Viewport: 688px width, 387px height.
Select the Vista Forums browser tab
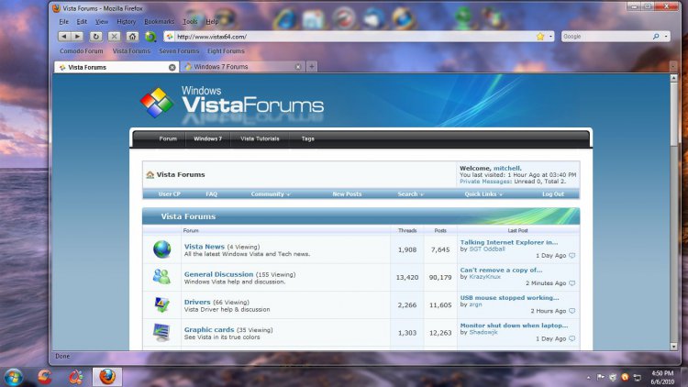tap(117, 67)
